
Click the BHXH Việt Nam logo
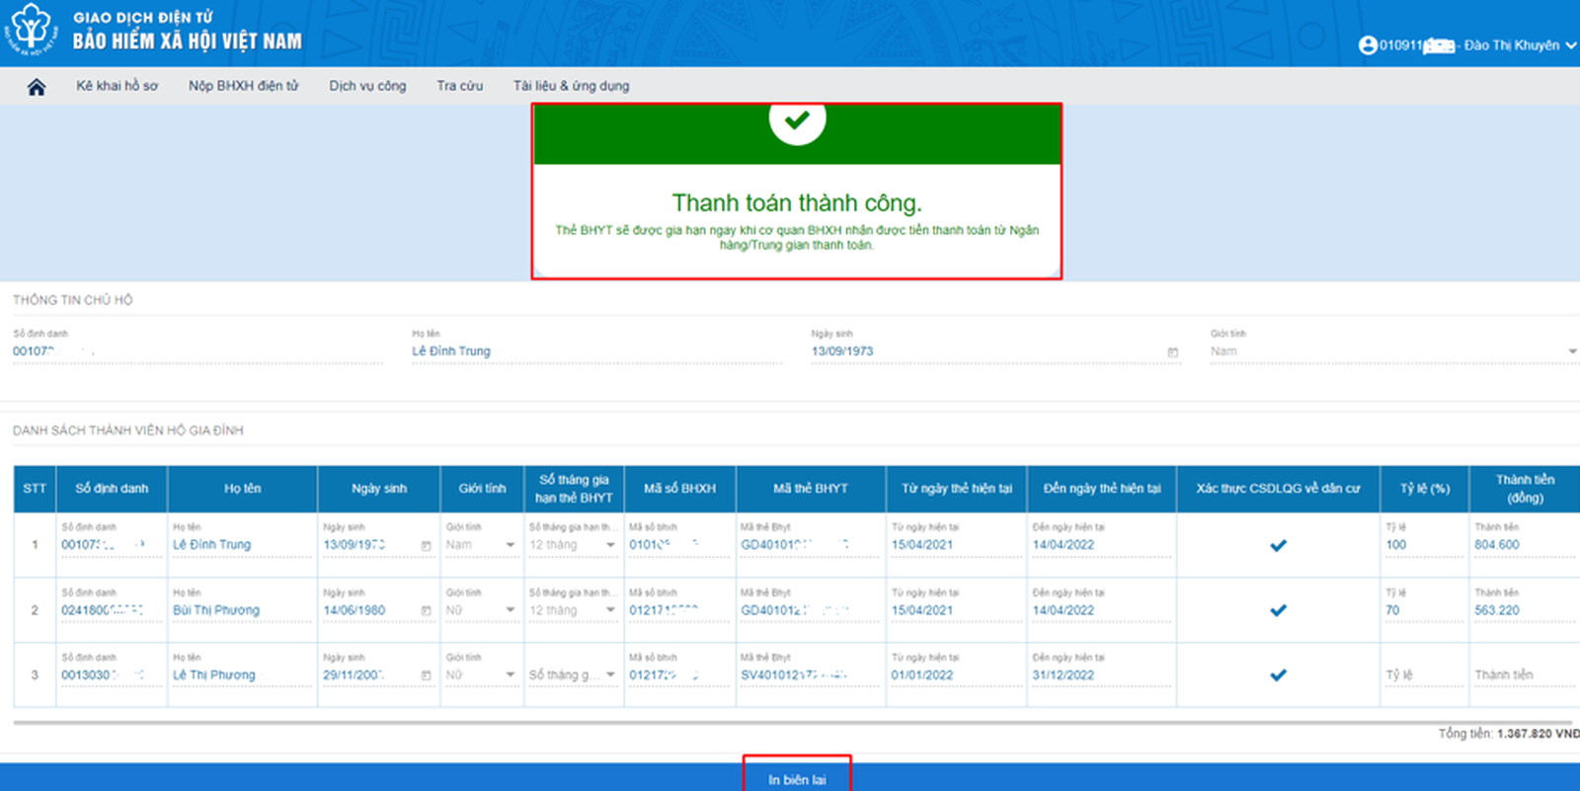31,30
